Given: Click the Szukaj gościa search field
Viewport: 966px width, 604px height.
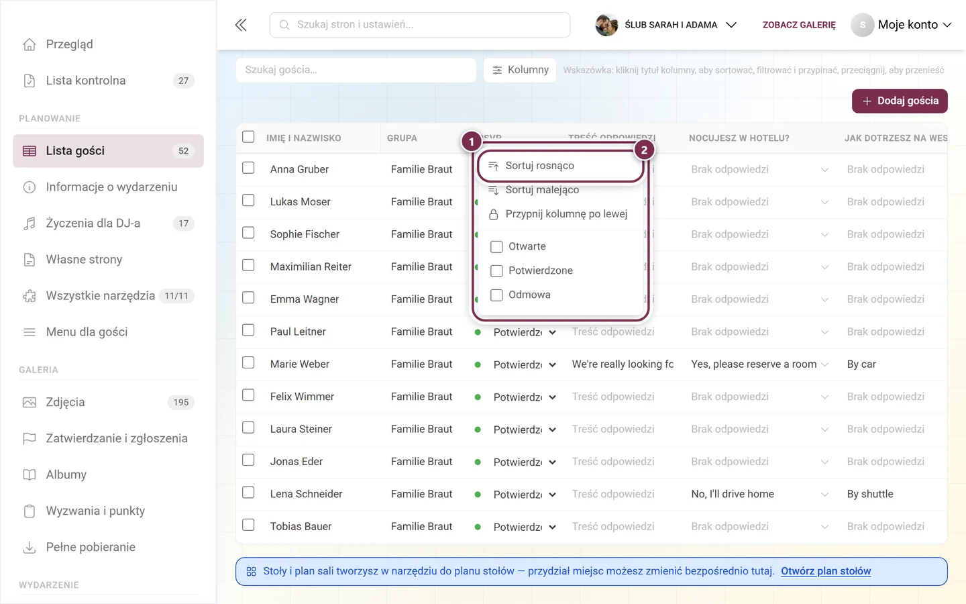Looking at the screenshot, I should (x=356, y=70).
